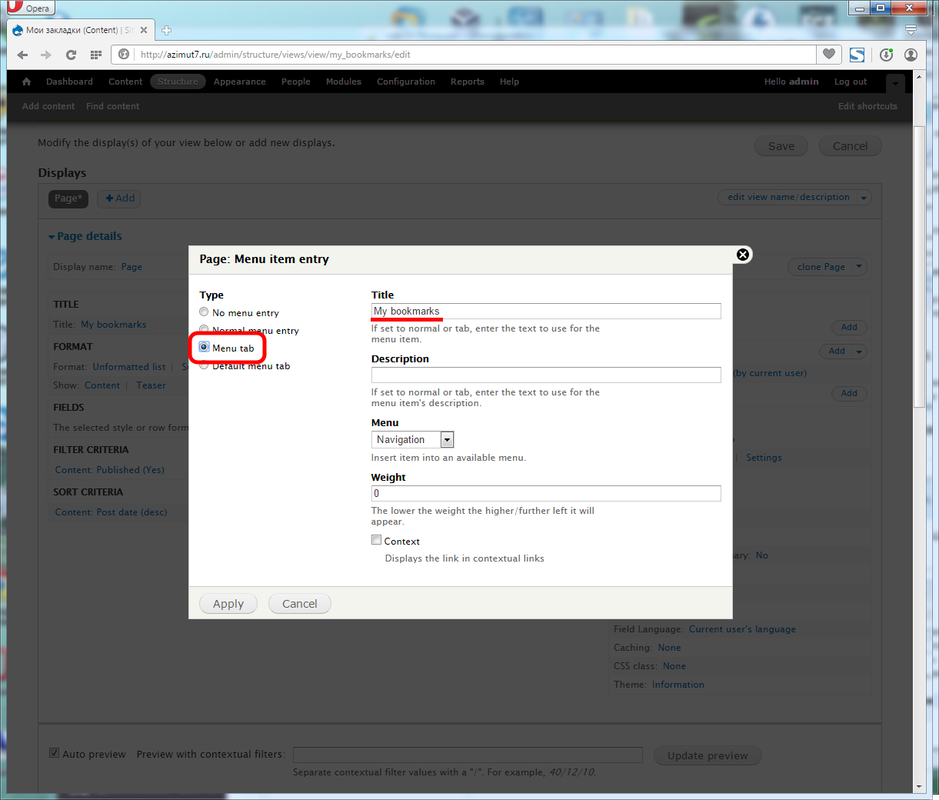Click the Log out link
Viewport: 939px width, 800px height.
point(851,82)
